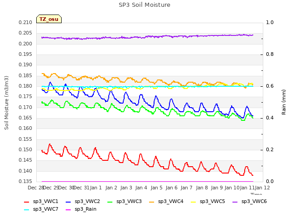Image resolution: width=290 pixels, height=218 pixels.
Task: Click the sp3_VWC2 legend label
Action: pos(87,202)
